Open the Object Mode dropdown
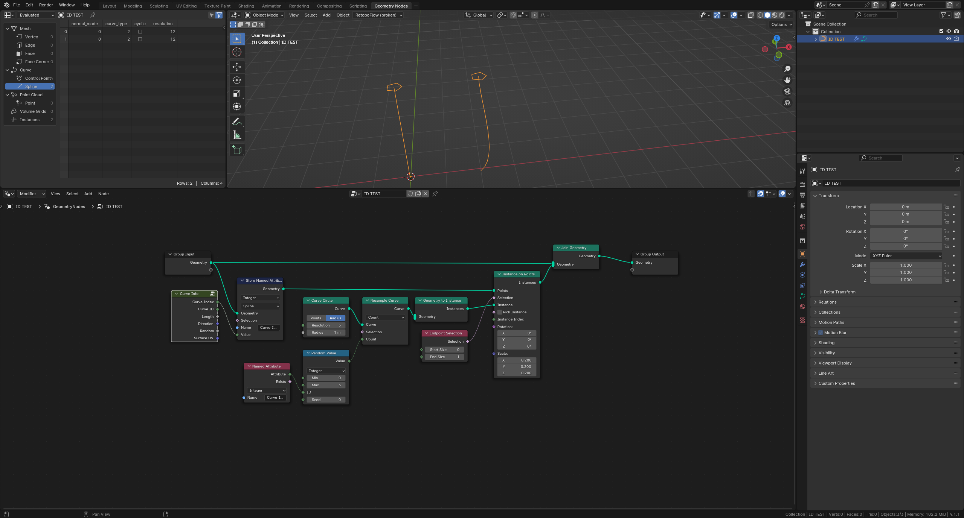 pyautogui.click(x=264, y=15)
